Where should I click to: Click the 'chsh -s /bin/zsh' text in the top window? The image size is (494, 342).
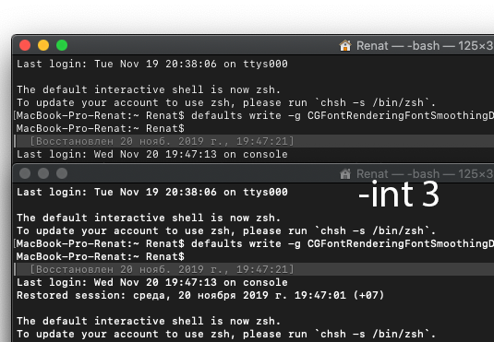pos(372,102)
